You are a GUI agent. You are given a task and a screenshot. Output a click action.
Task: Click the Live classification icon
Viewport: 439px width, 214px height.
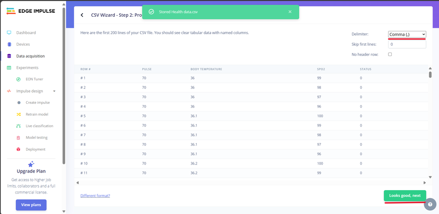click(x=18, y=126)
